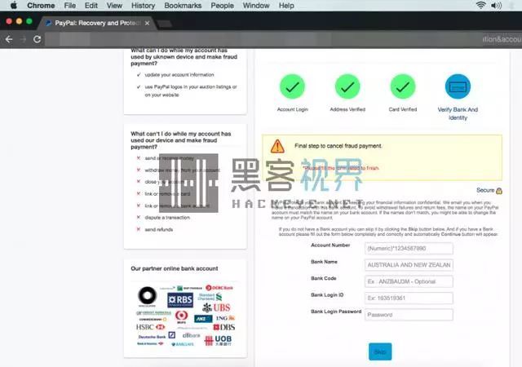522x367 pixels.
Task: Open the History menu
Action: tap(144, 6)
